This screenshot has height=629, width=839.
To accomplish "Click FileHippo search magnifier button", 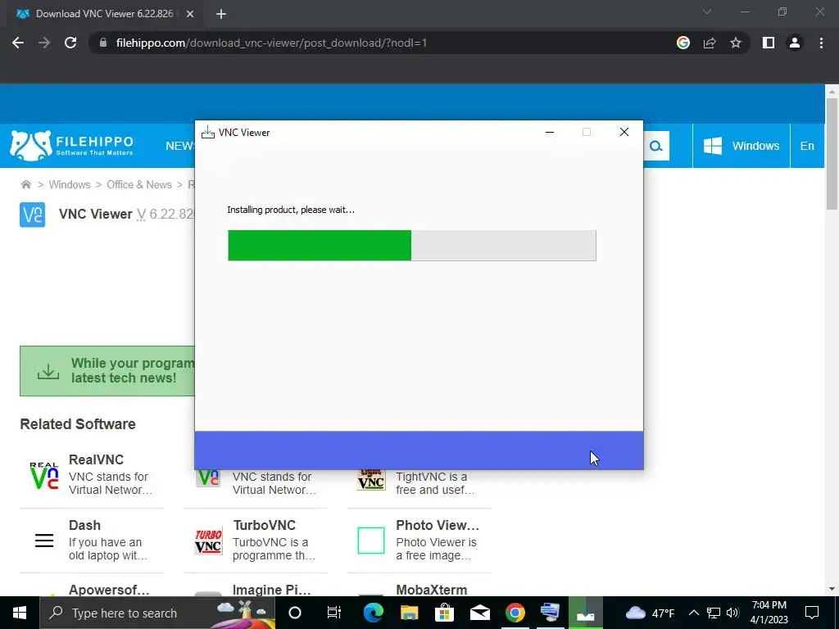I will tap(656, 146).
